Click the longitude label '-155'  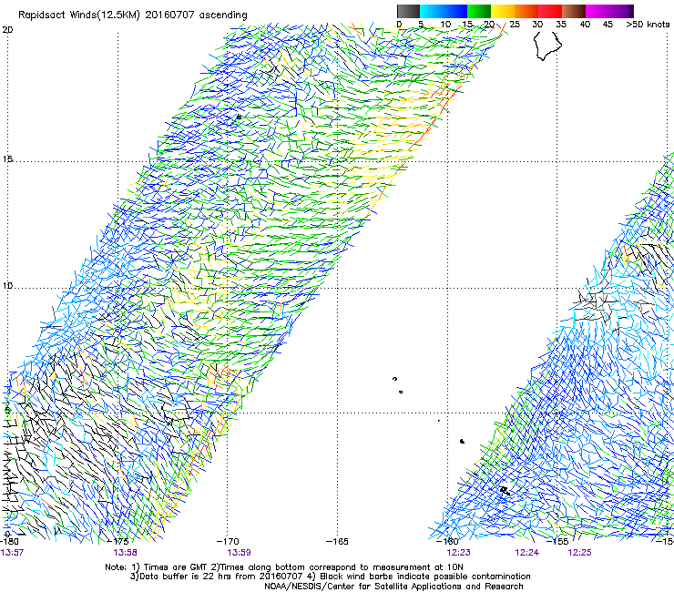557,542
